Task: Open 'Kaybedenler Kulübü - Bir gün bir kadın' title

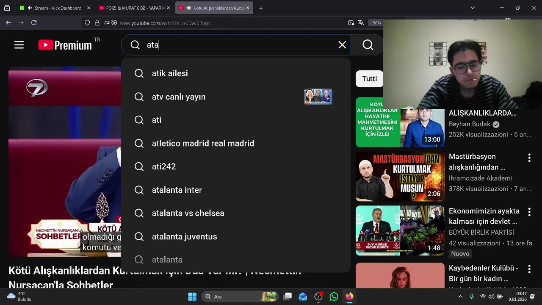Action: click(x=484, y=273)
